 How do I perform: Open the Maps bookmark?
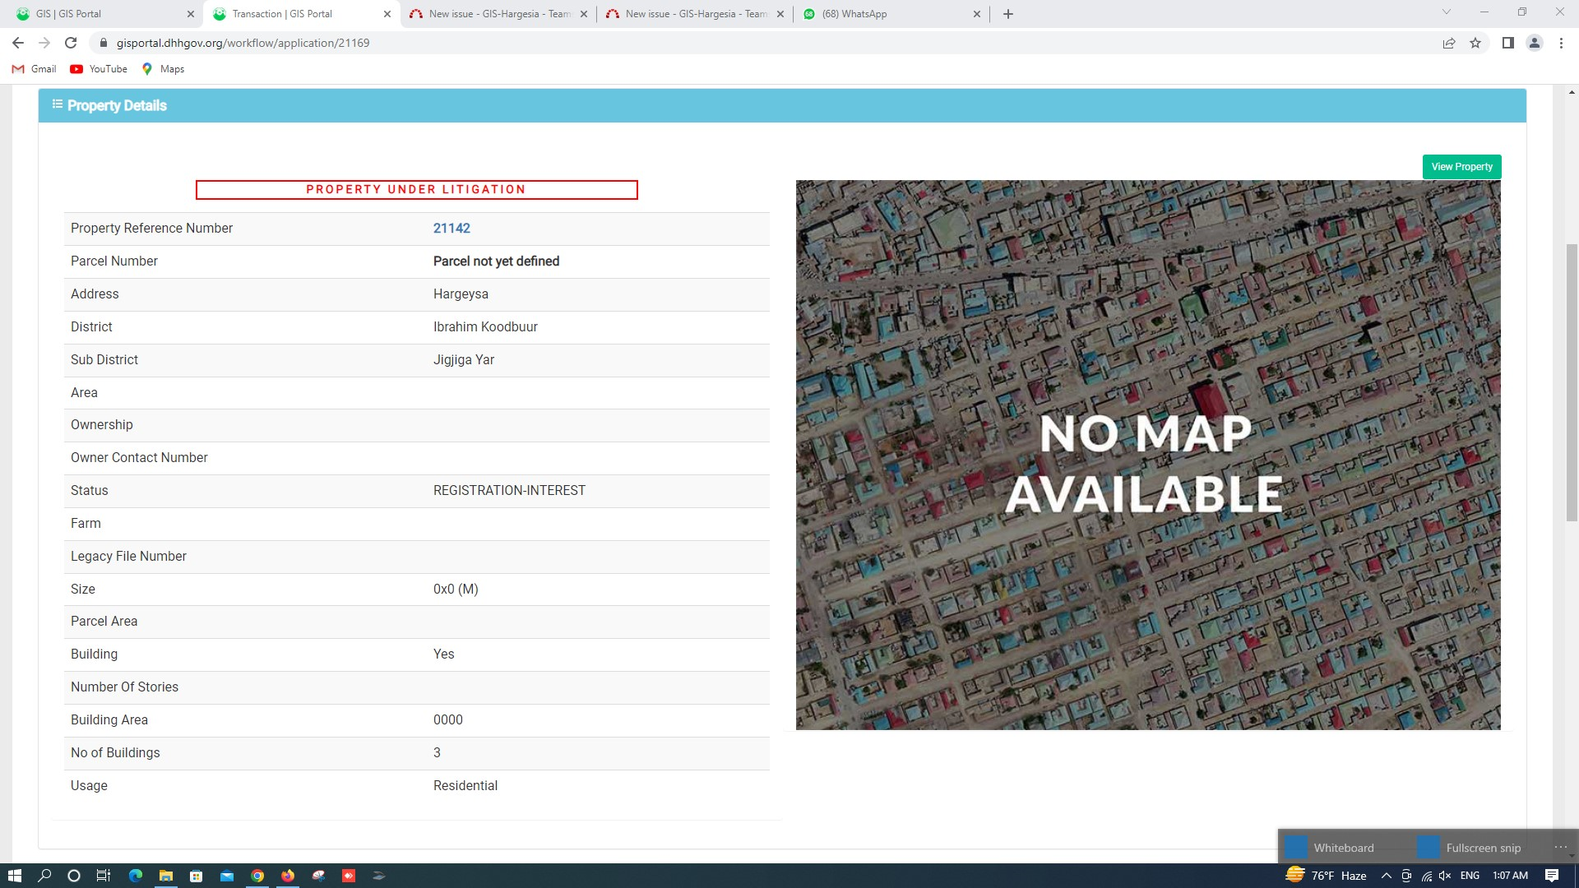click(163, 69)
